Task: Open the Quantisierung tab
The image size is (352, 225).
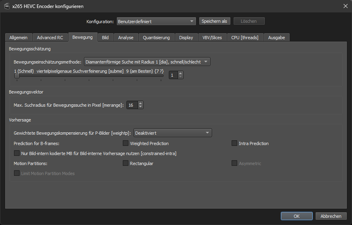Action: [156, 38]
